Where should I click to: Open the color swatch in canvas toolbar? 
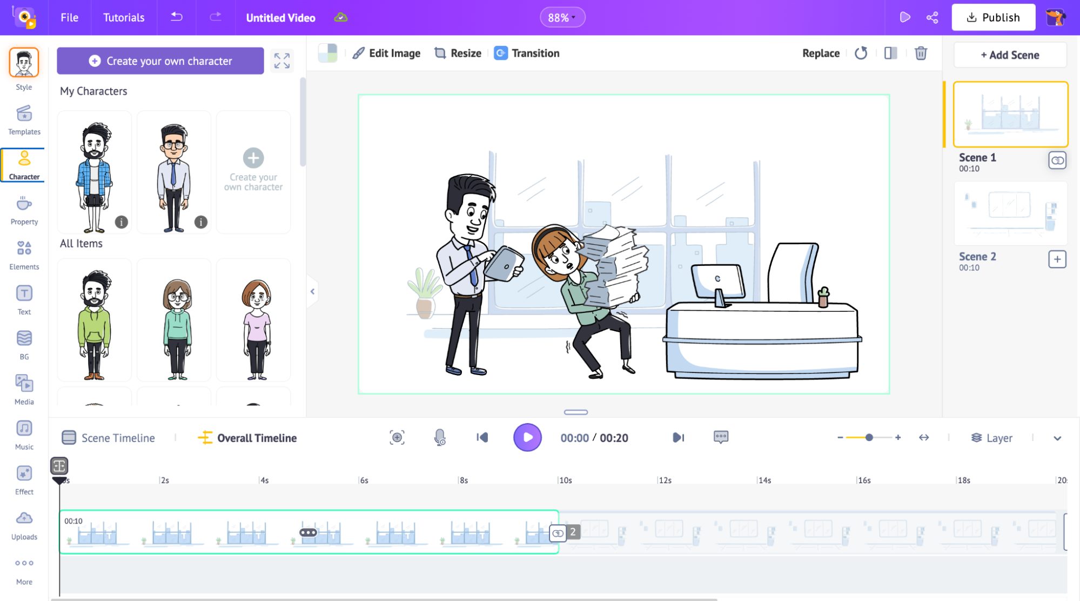(x=327, y=53)
